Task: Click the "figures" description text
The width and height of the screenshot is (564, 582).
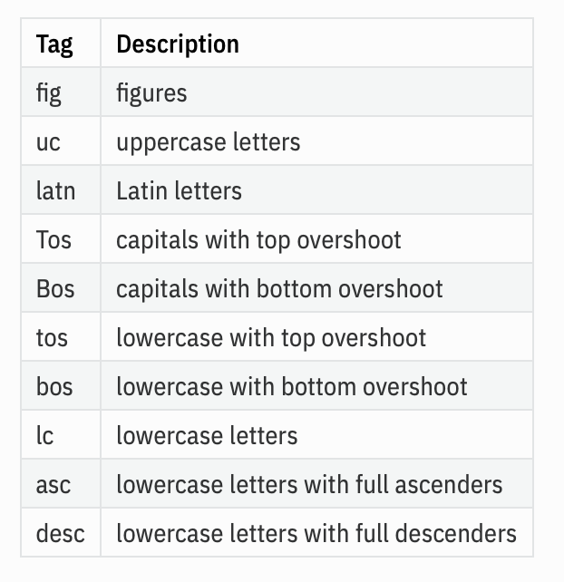Action: point(151,92)
